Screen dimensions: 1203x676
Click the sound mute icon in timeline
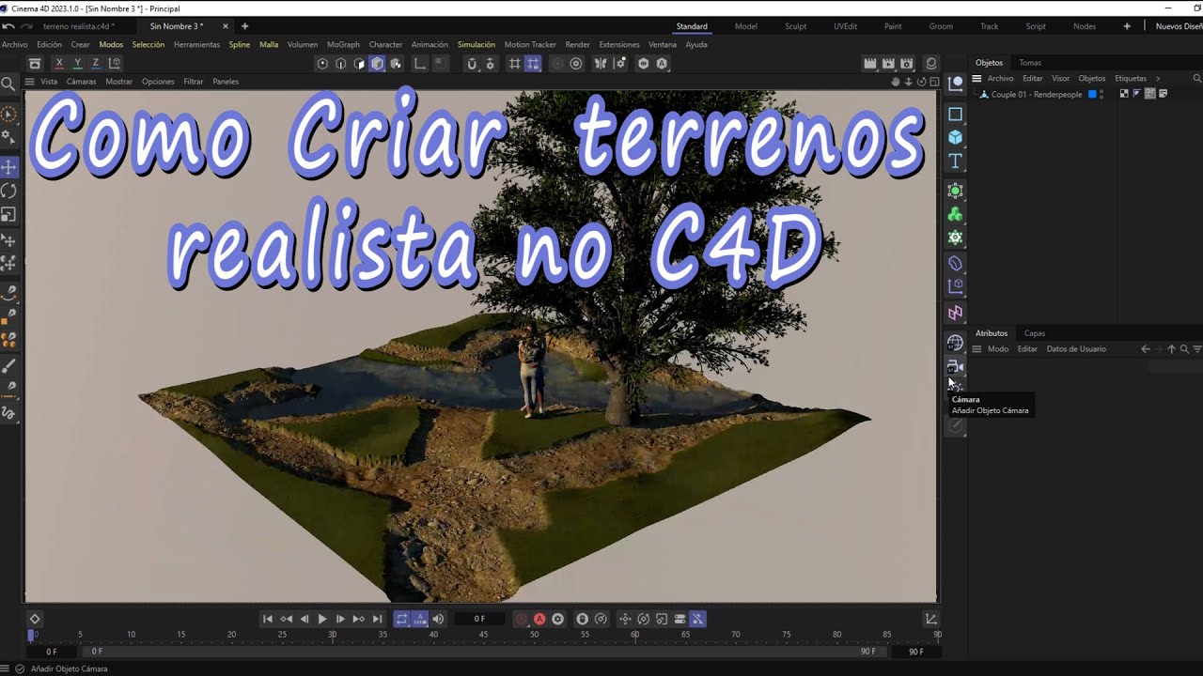point(438,619)
